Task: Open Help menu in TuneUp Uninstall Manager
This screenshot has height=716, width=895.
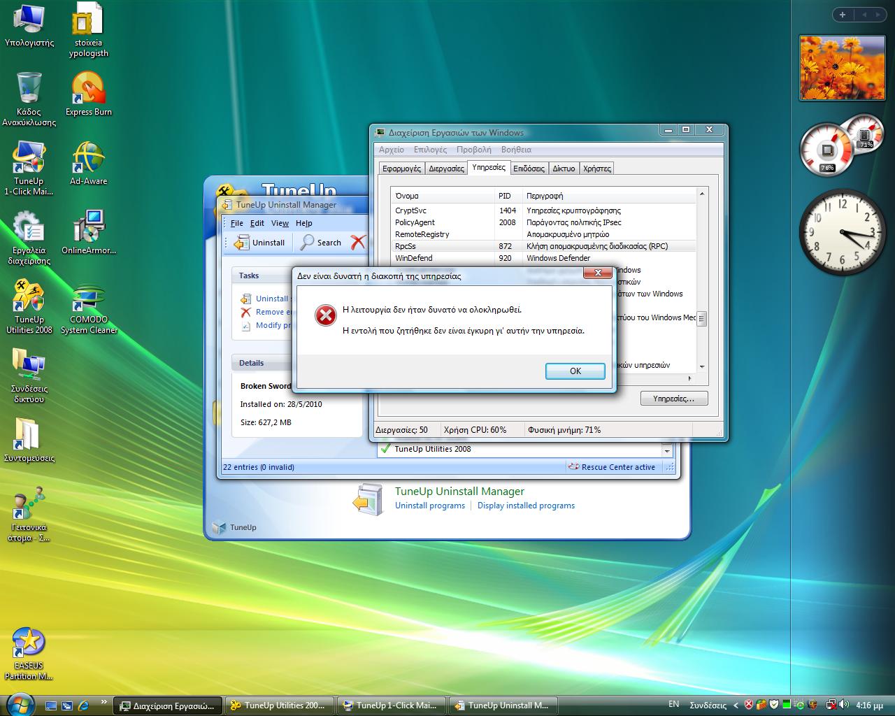Action: coord(303,223)
